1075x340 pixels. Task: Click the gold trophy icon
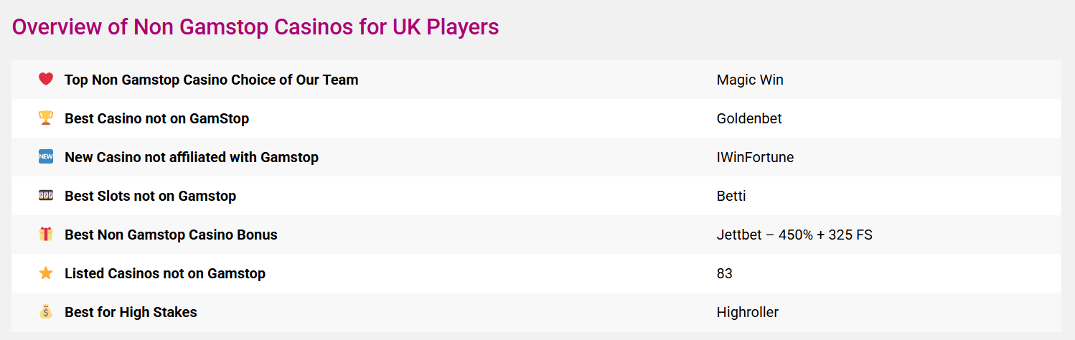pyautogui.click(x=46, y=118)
